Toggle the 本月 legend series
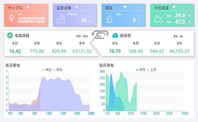Viewport: 198px width, 122px height. pos(140,70)
